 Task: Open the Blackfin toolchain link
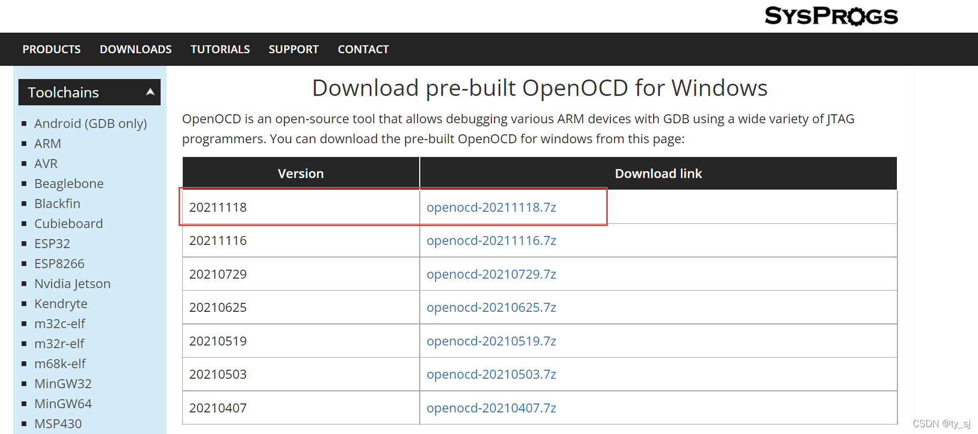(57, 204)
